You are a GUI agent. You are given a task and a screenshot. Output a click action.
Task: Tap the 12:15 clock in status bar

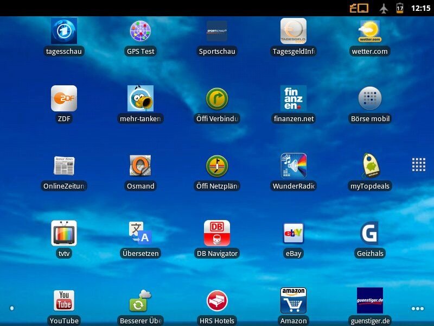(421, 8)
